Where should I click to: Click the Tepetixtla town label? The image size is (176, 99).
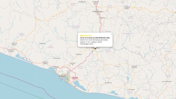(x=43, y=43)
